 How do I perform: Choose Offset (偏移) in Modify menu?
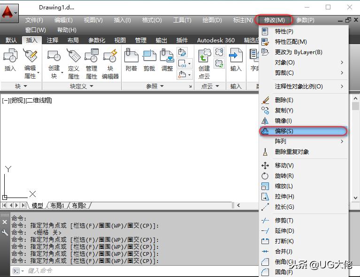pyautogui.click(x=304, y=131)
